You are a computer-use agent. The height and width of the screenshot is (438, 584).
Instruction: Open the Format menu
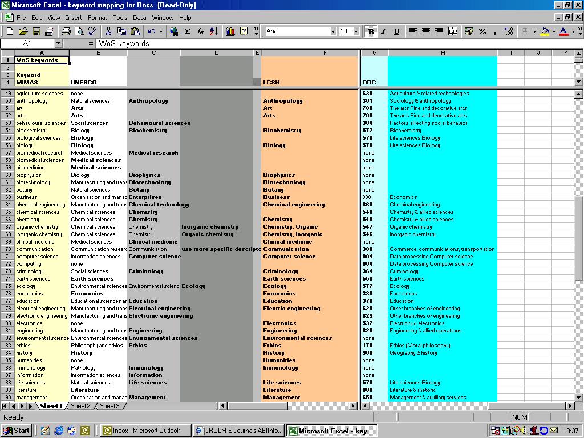(x=98, y=18)
